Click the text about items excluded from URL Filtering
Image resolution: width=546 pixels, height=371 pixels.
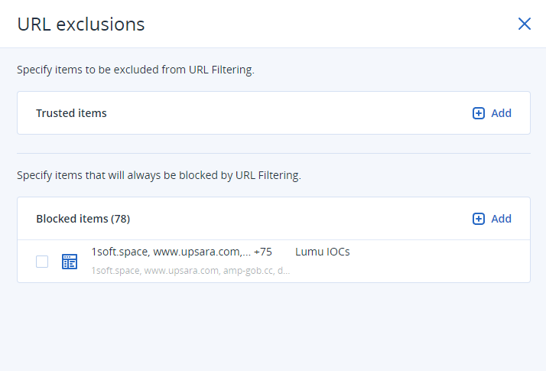[x=135, y=70]
